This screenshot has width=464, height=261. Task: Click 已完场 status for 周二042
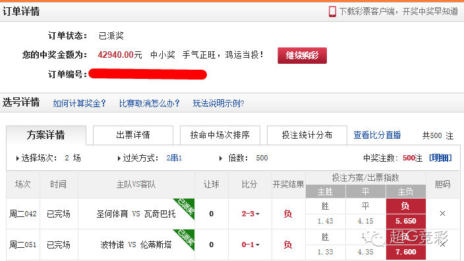(59, 214)
